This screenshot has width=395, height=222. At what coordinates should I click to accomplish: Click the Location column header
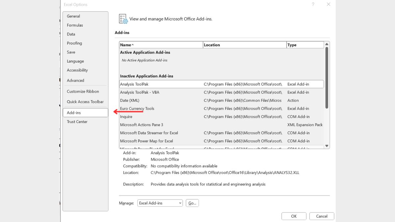[245, 45]
